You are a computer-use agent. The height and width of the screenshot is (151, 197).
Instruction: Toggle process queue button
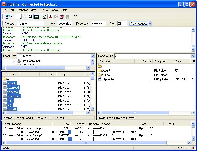pyautogui.click(x=50, y=17)
